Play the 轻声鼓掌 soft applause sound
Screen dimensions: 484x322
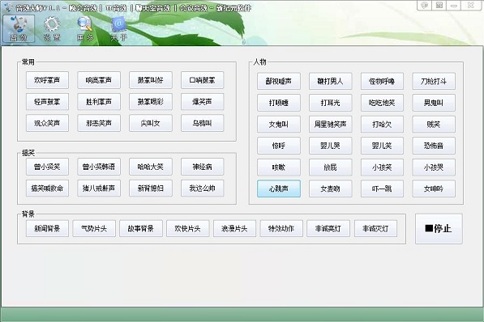tap(47, 102)
